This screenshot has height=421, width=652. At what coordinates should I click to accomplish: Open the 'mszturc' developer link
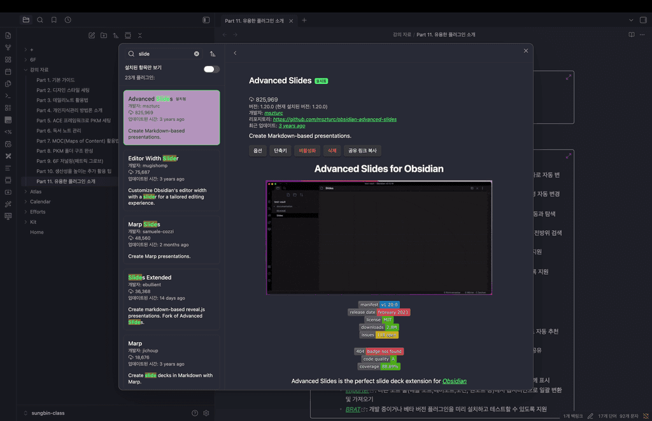pos(273,113)
